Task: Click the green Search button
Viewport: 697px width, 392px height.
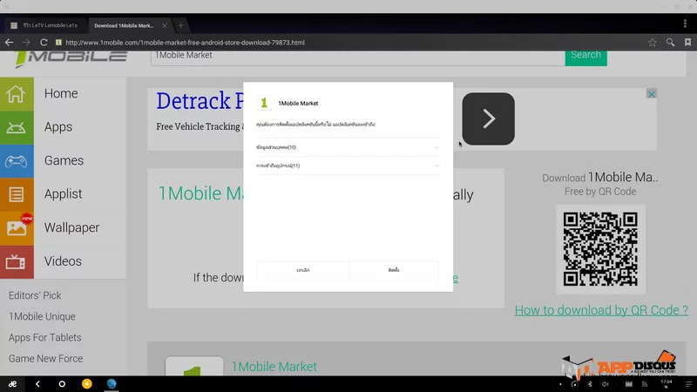Action: [x=585, y=56]
